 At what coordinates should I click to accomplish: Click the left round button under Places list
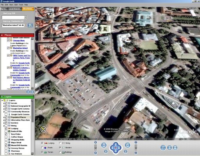[x=28, y=92]
